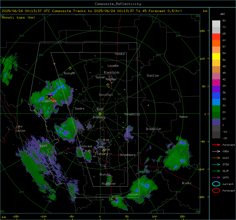Click the Innisfail city label
Viewport: 236px width, 220px height.
tap(106, 95)
